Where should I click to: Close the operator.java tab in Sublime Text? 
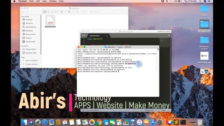coord(107,36)
